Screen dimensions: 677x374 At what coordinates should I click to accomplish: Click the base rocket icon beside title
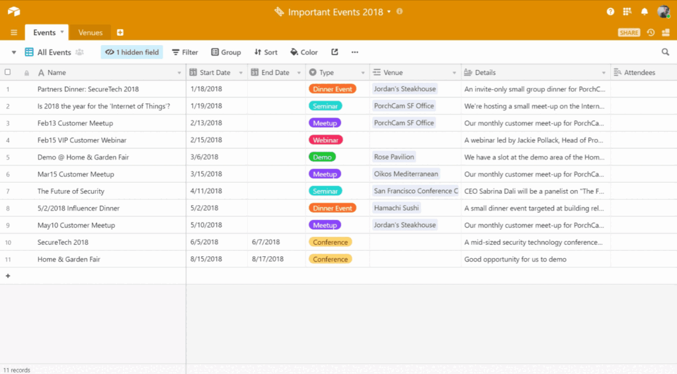pyautogui.click(x=279, y=12)
